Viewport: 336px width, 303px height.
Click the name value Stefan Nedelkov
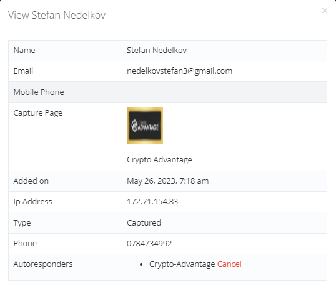click(x=157, y=51)
